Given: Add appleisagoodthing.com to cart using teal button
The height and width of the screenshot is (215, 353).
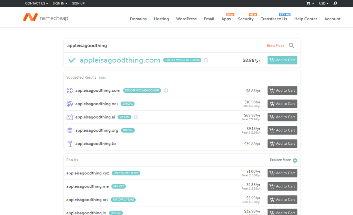Looking at the screenshot, I should tap(282, 60).
